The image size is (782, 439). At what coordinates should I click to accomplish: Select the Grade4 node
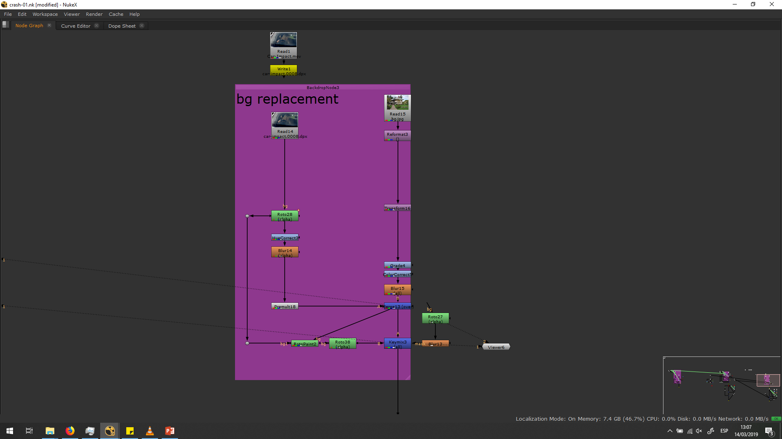pos(398,265)
